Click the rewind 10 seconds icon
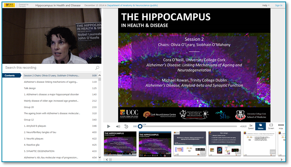 click(126, 126)
